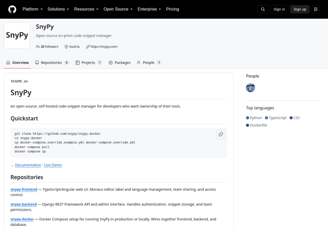Image resolution: width=328 pixels, height=231 pixels.
Task: Click the 'docker compose up' line
Action: point(30,151)
